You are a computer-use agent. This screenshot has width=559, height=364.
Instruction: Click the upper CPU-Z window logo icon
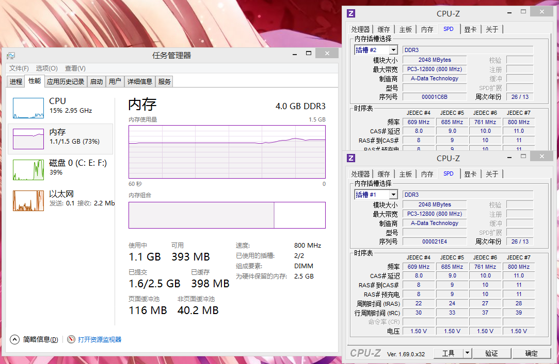(x=351, y=13)
